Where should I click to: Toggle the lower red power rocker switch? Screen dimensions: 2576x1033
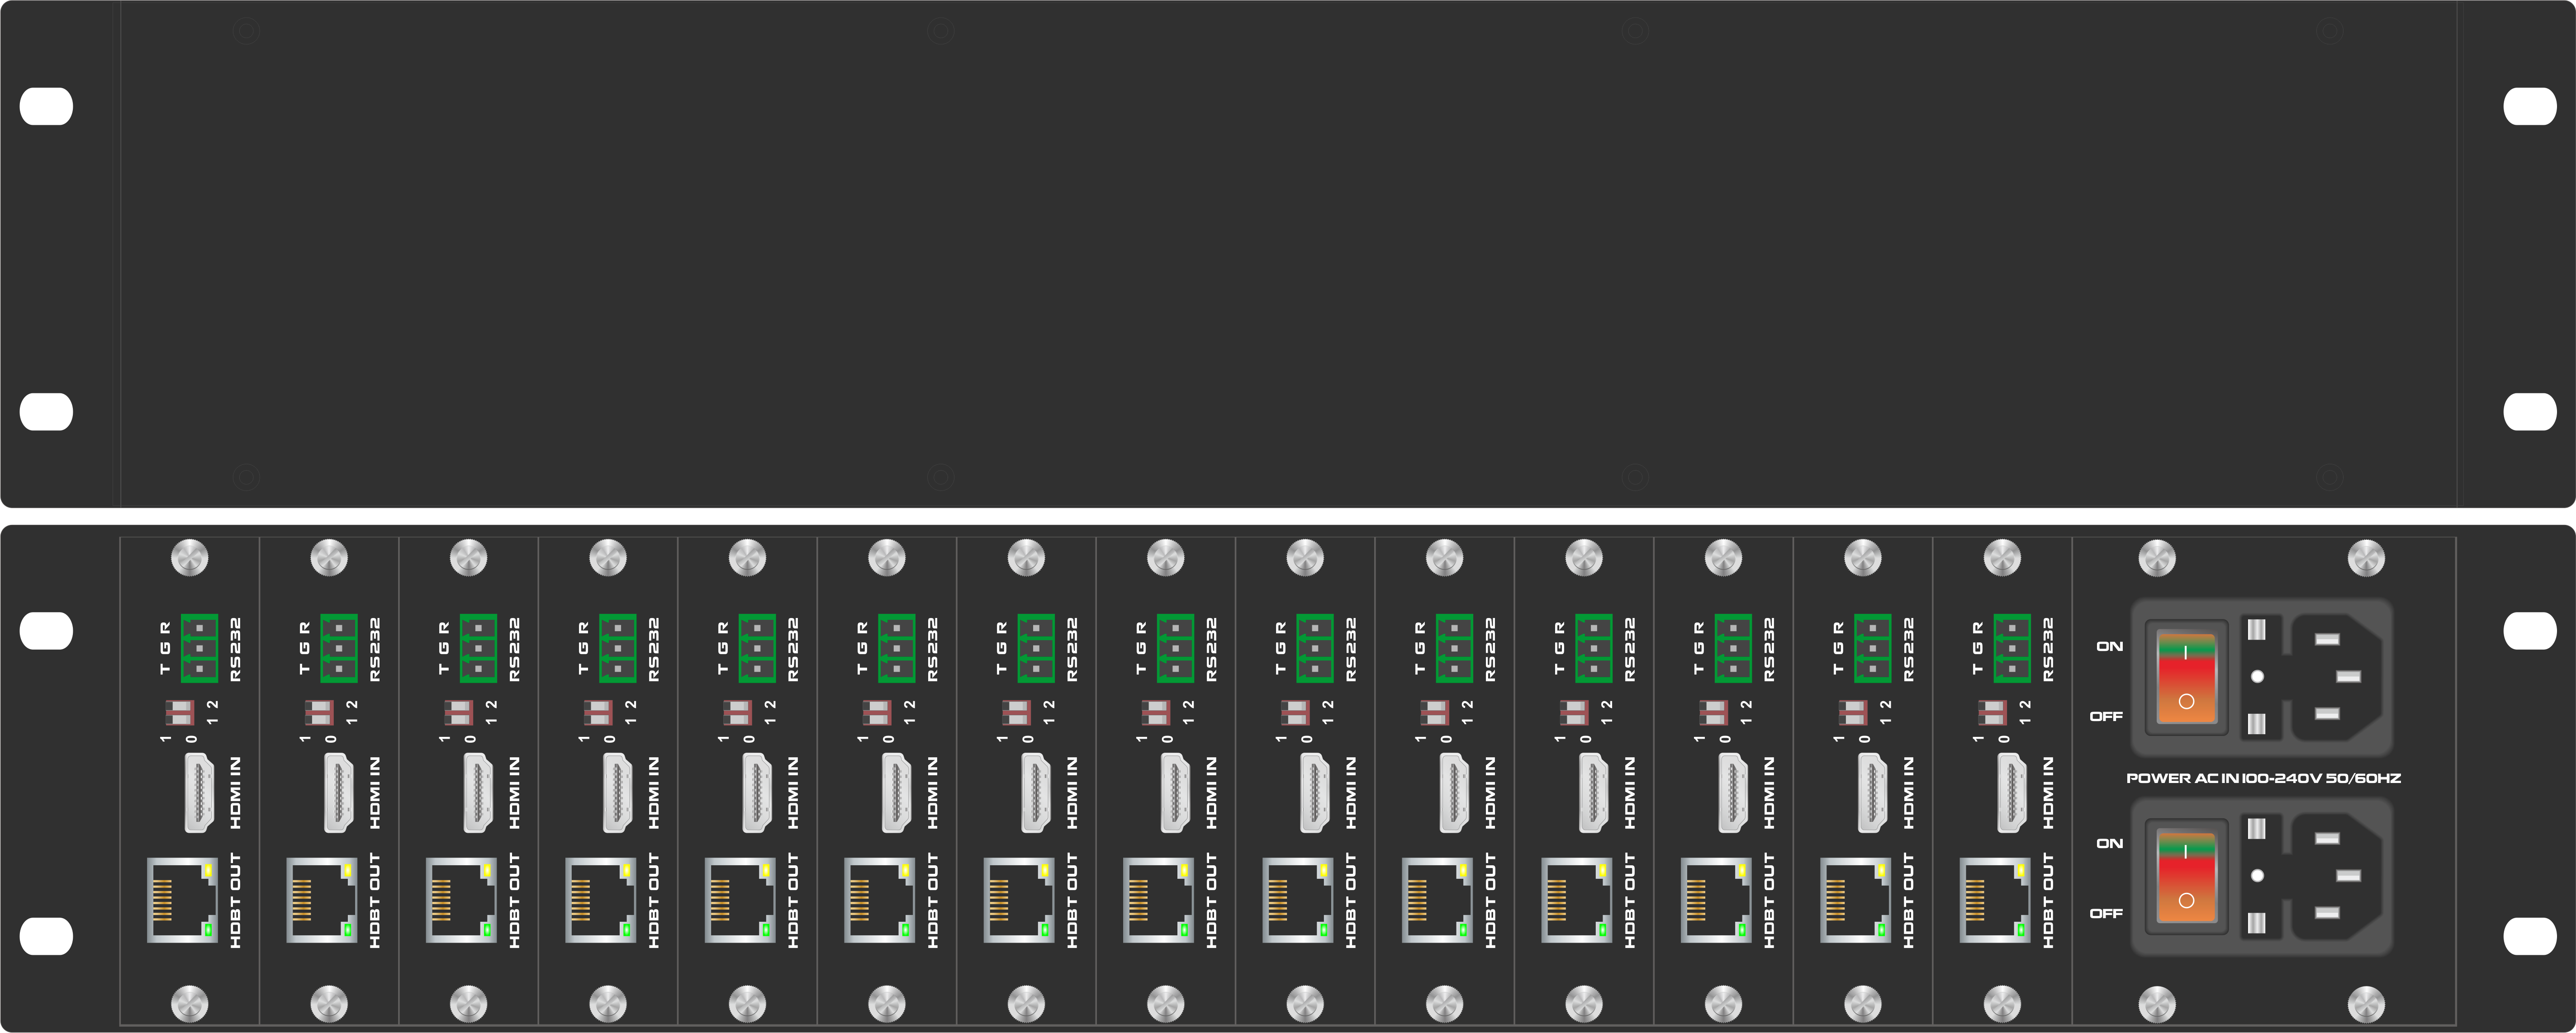(2187, 875)
